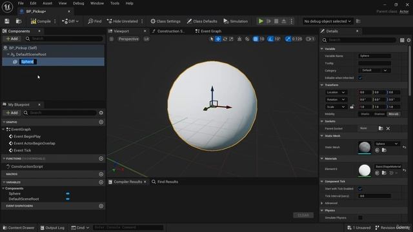
Task: Add a new function with plus icon
Action: coord(101,159)
